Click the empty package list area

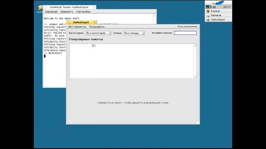coord(131,61)
